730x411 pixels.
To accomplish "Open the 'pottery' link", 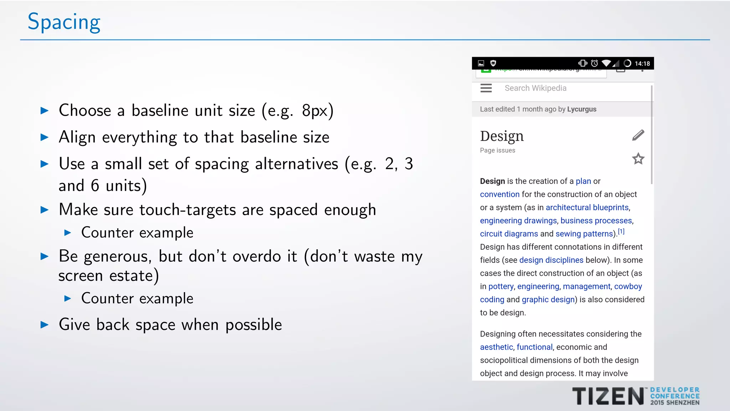I will pyautogui.click(x=501, y=286).
